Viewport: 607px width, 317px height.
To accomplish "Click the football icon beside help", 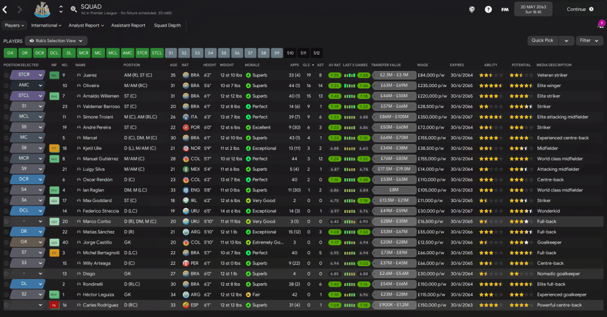I will [472, 9].
